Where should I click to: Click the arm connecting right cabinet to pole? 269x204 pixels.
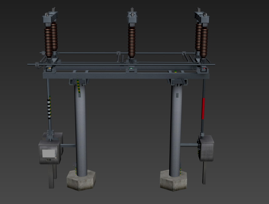coord(189,145)
